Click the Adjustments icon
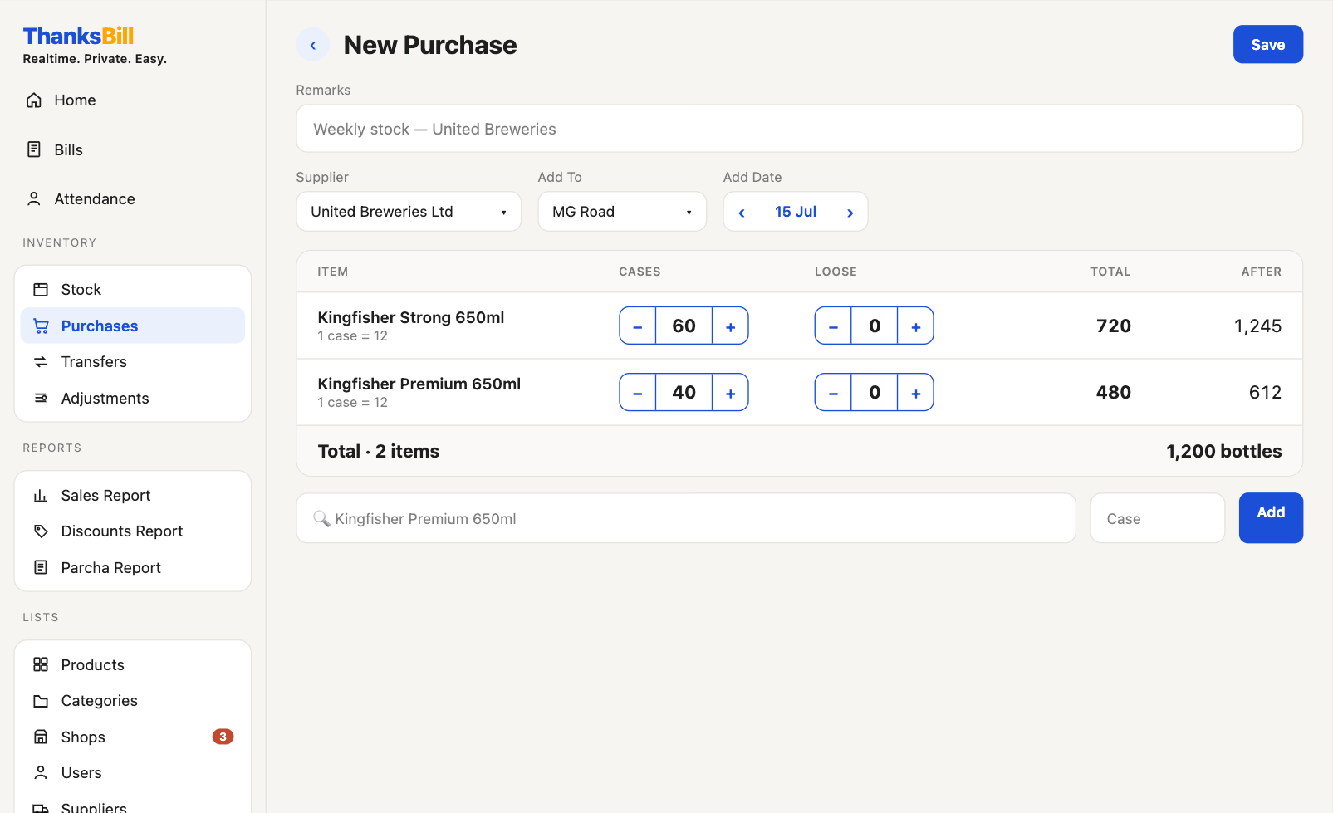This screenshot has height=813, width=1333. click(41, 399)
